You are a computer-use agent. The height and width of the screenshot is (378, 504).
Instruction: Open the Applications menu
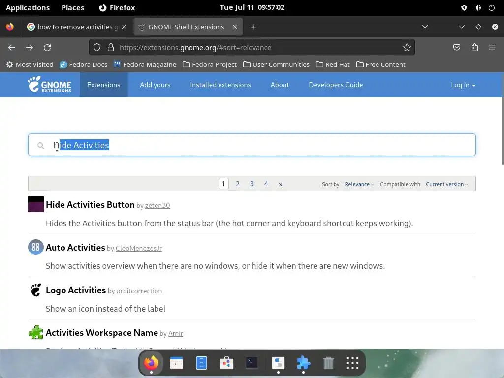[28, 8]
